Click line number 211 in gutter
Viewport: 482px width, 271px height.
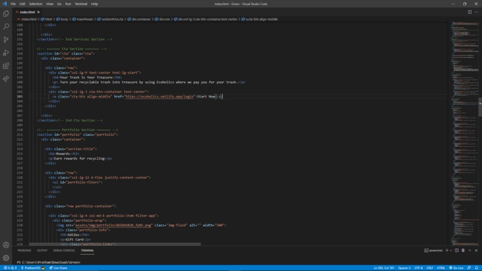pos(20,135)
